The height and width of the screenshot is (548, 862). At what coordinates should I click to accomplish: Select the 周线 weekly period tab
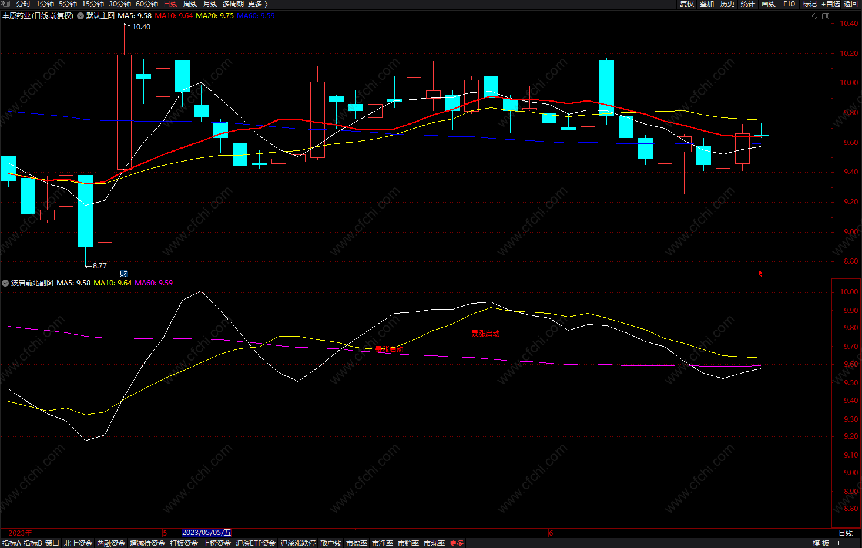[190, 4]
